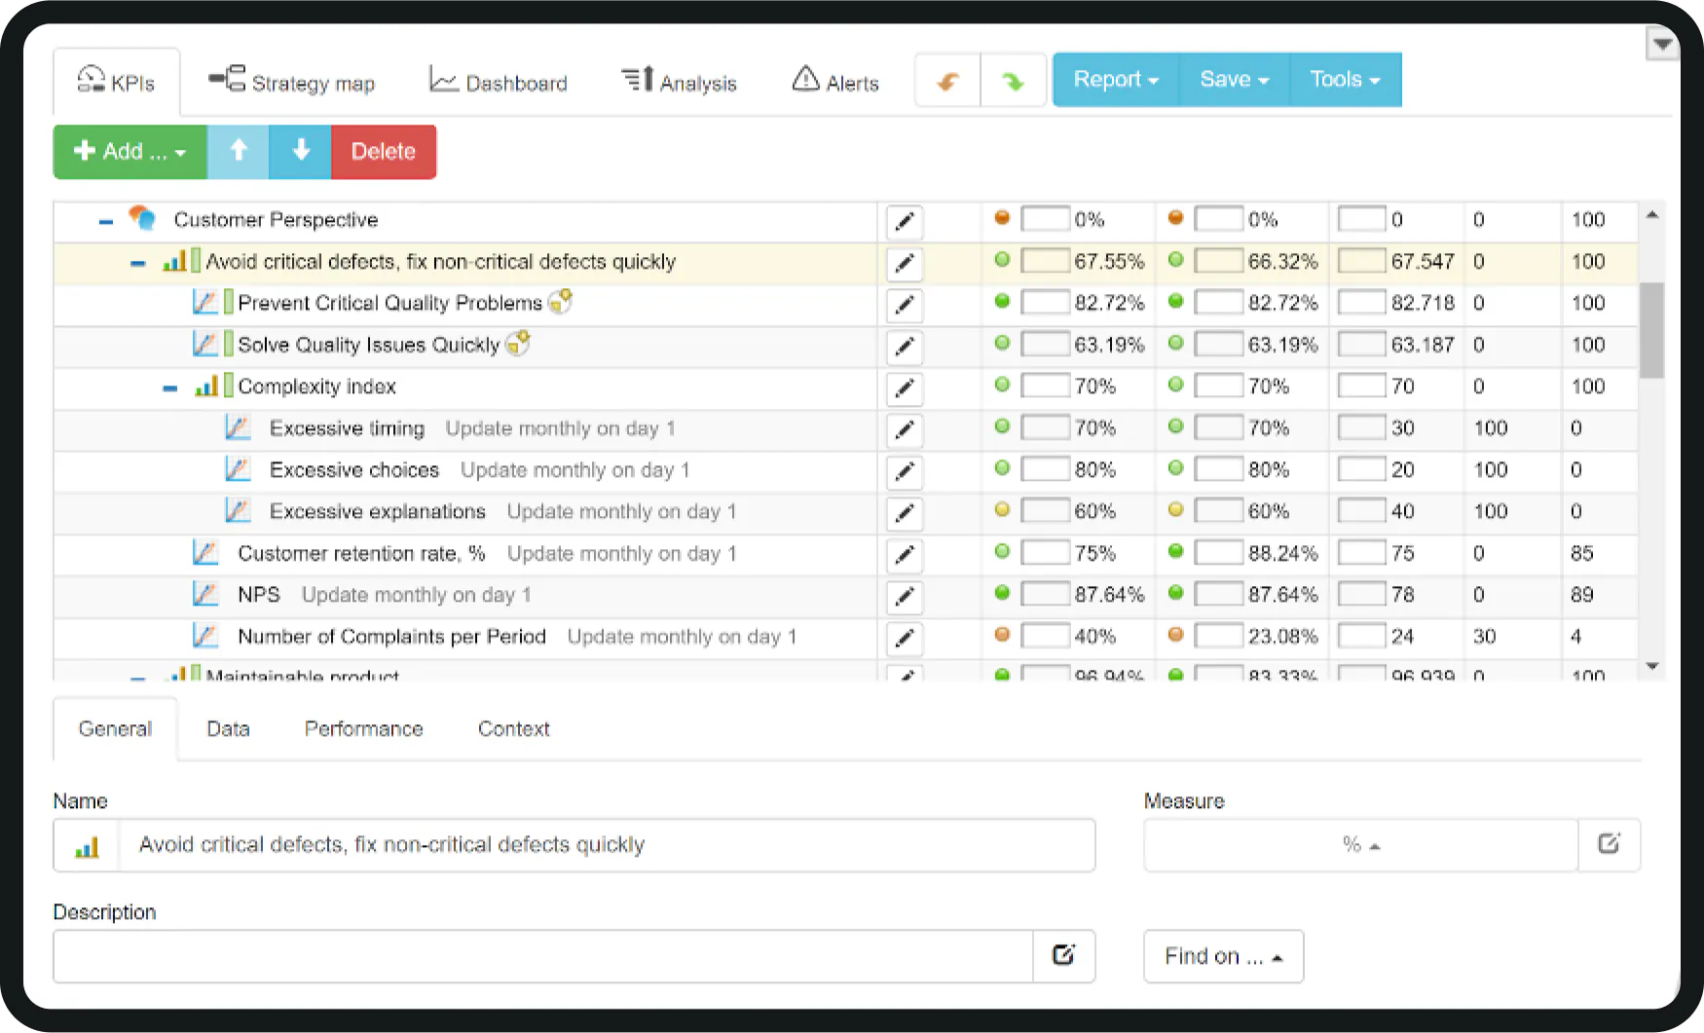Click linked-initiative icon after Solve Quality Issues Quickly
1704x1033 pixels.
coord(518,344)
